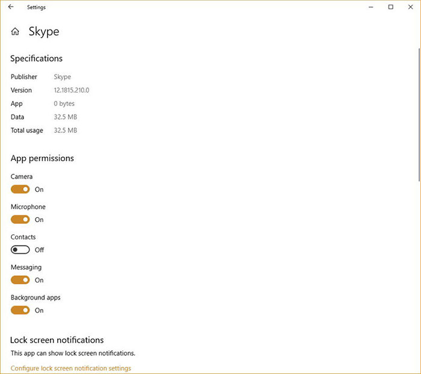This screenshot has width=421, height=374.
Task: Click the '0 bytes' App size value
Action: (64, 103)
